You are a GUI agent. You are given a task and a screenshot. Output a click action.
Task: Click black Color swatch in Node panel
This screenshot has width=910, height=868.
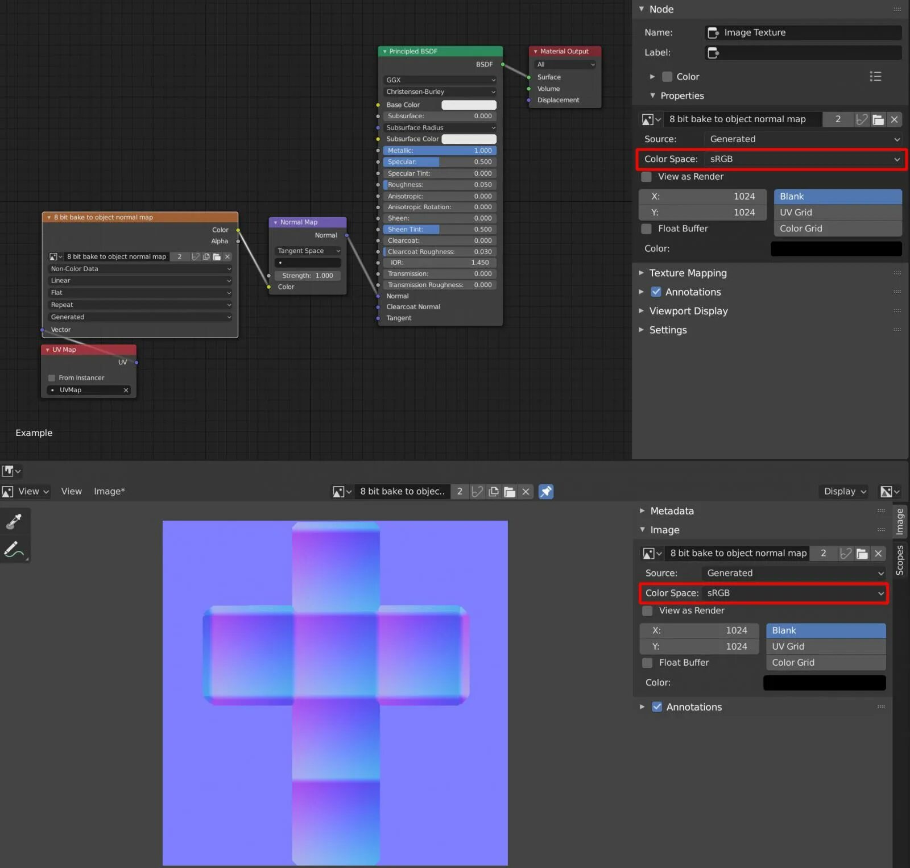(x=836, y=249)
